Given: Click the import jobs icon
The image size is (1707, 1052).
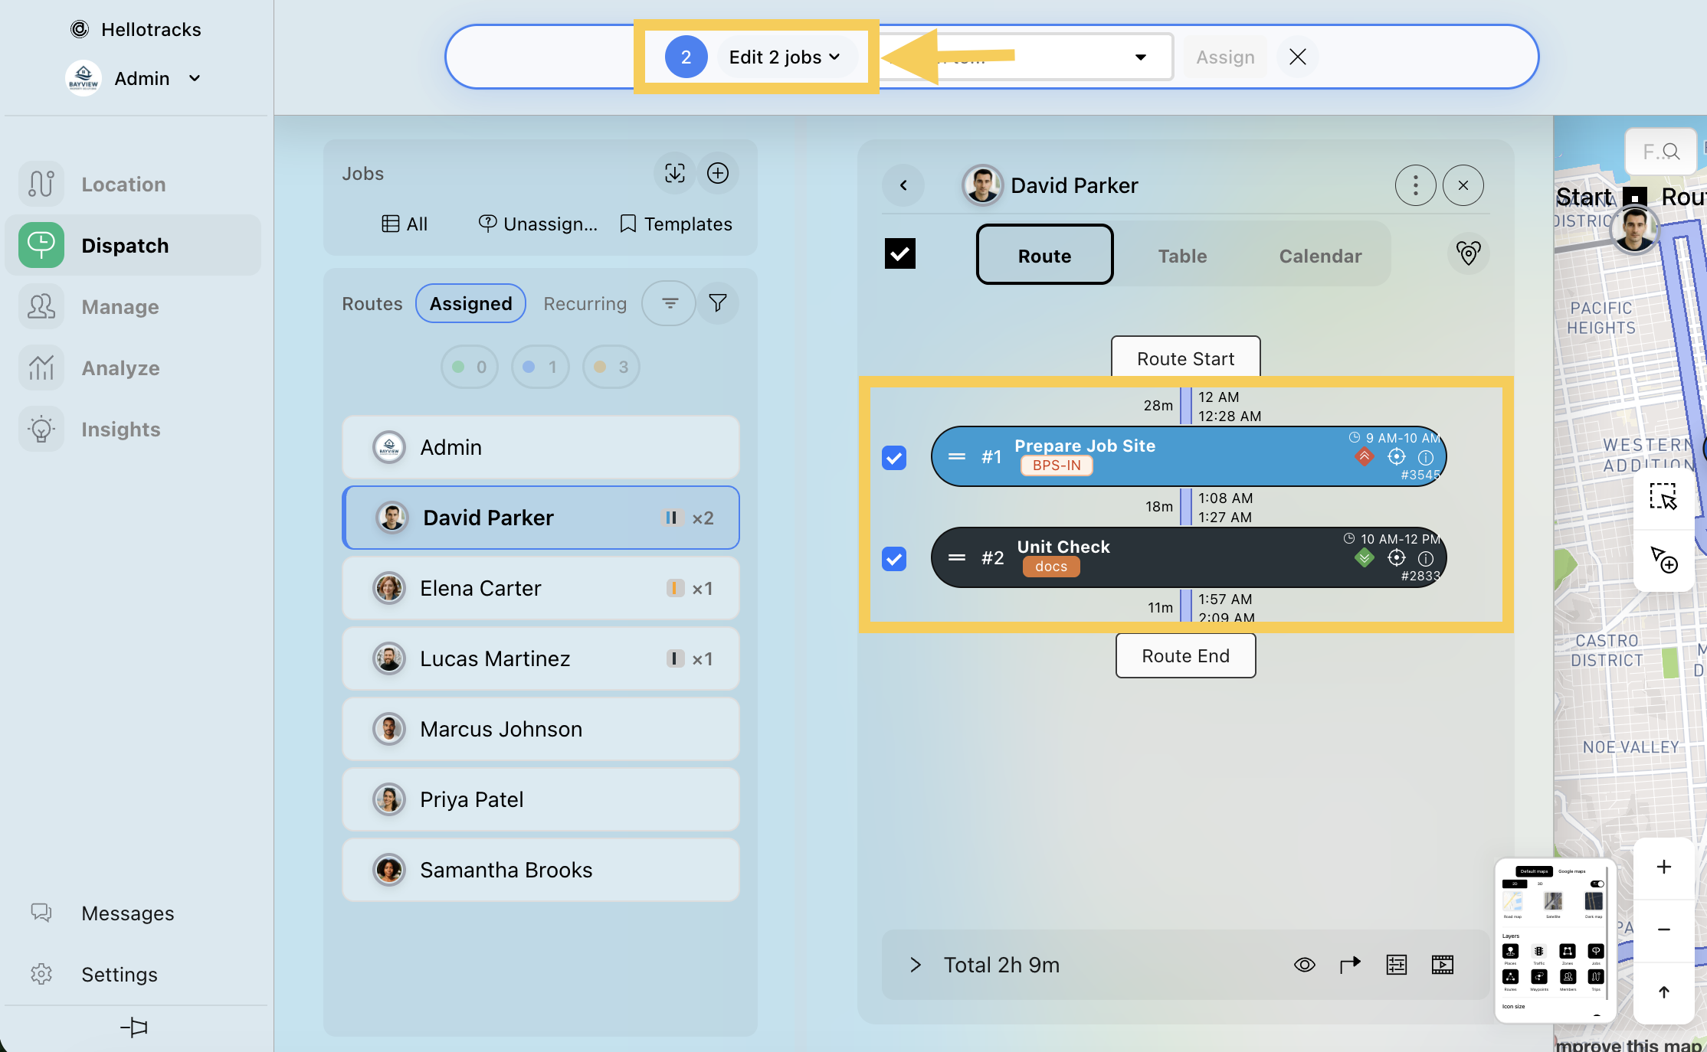Looking at the screenshot, I should pos(674,173).
